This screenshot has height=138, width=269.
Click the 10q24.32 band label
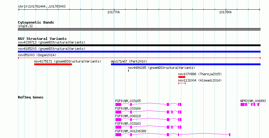pos(25,26)
